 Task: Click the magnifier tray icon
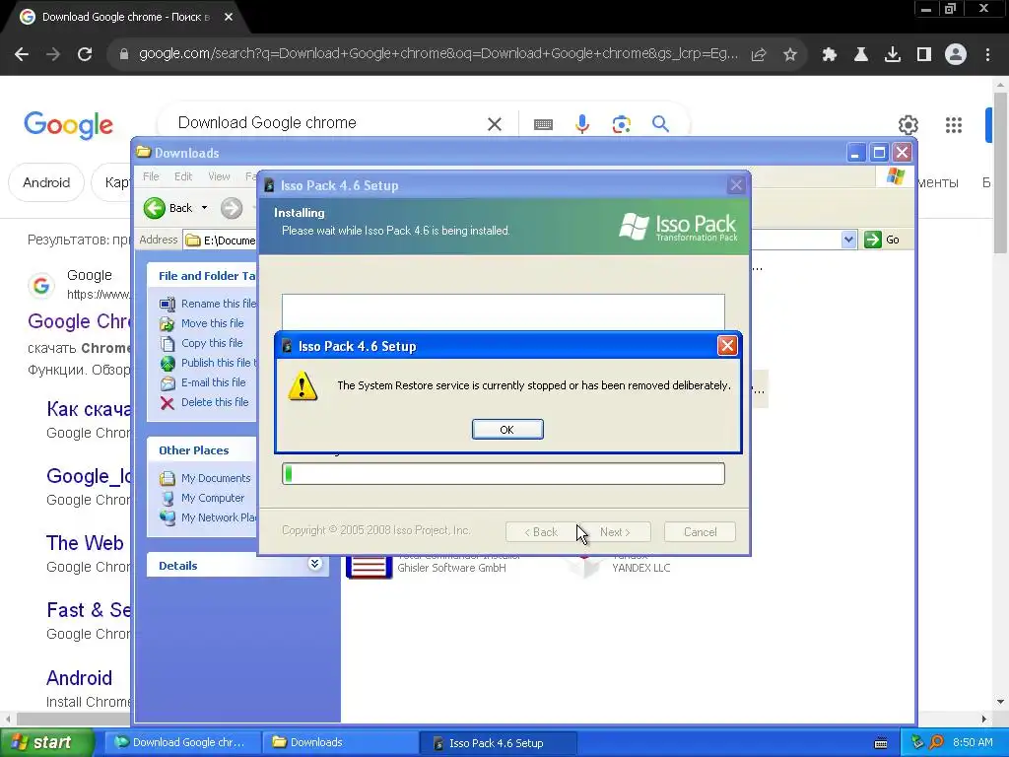(x=936, y=743)
